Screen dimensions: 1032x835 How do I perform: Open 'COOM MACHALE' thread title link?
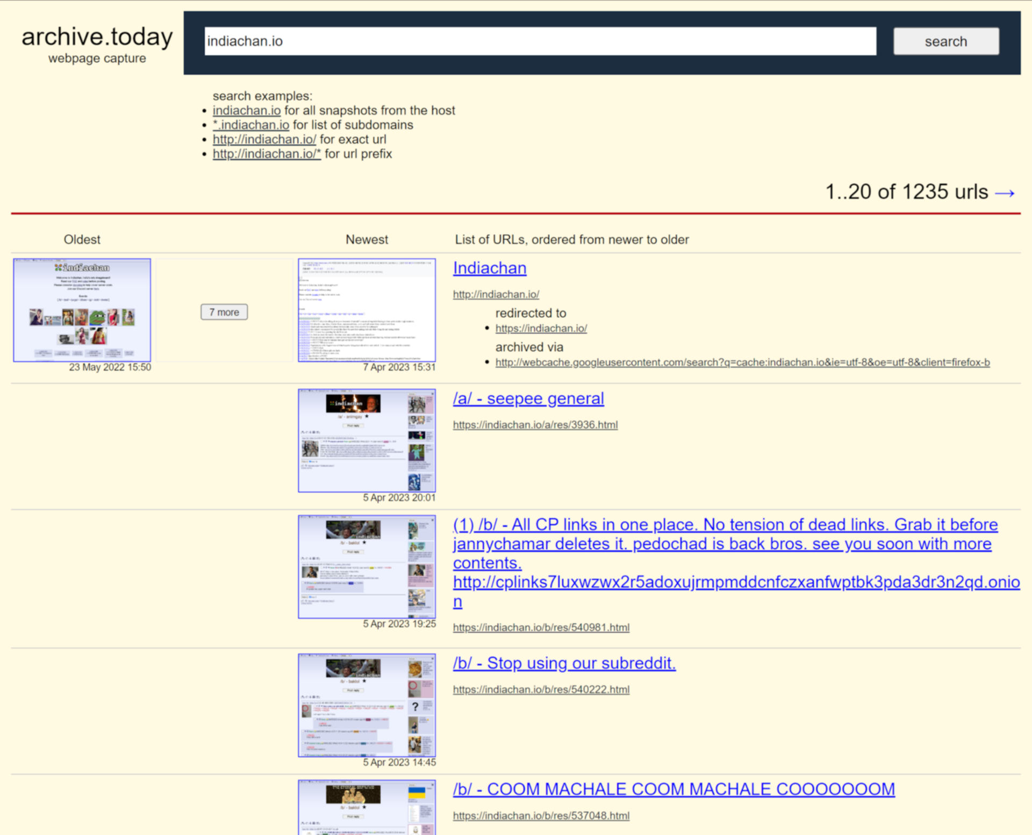click(x=674, y=789)
